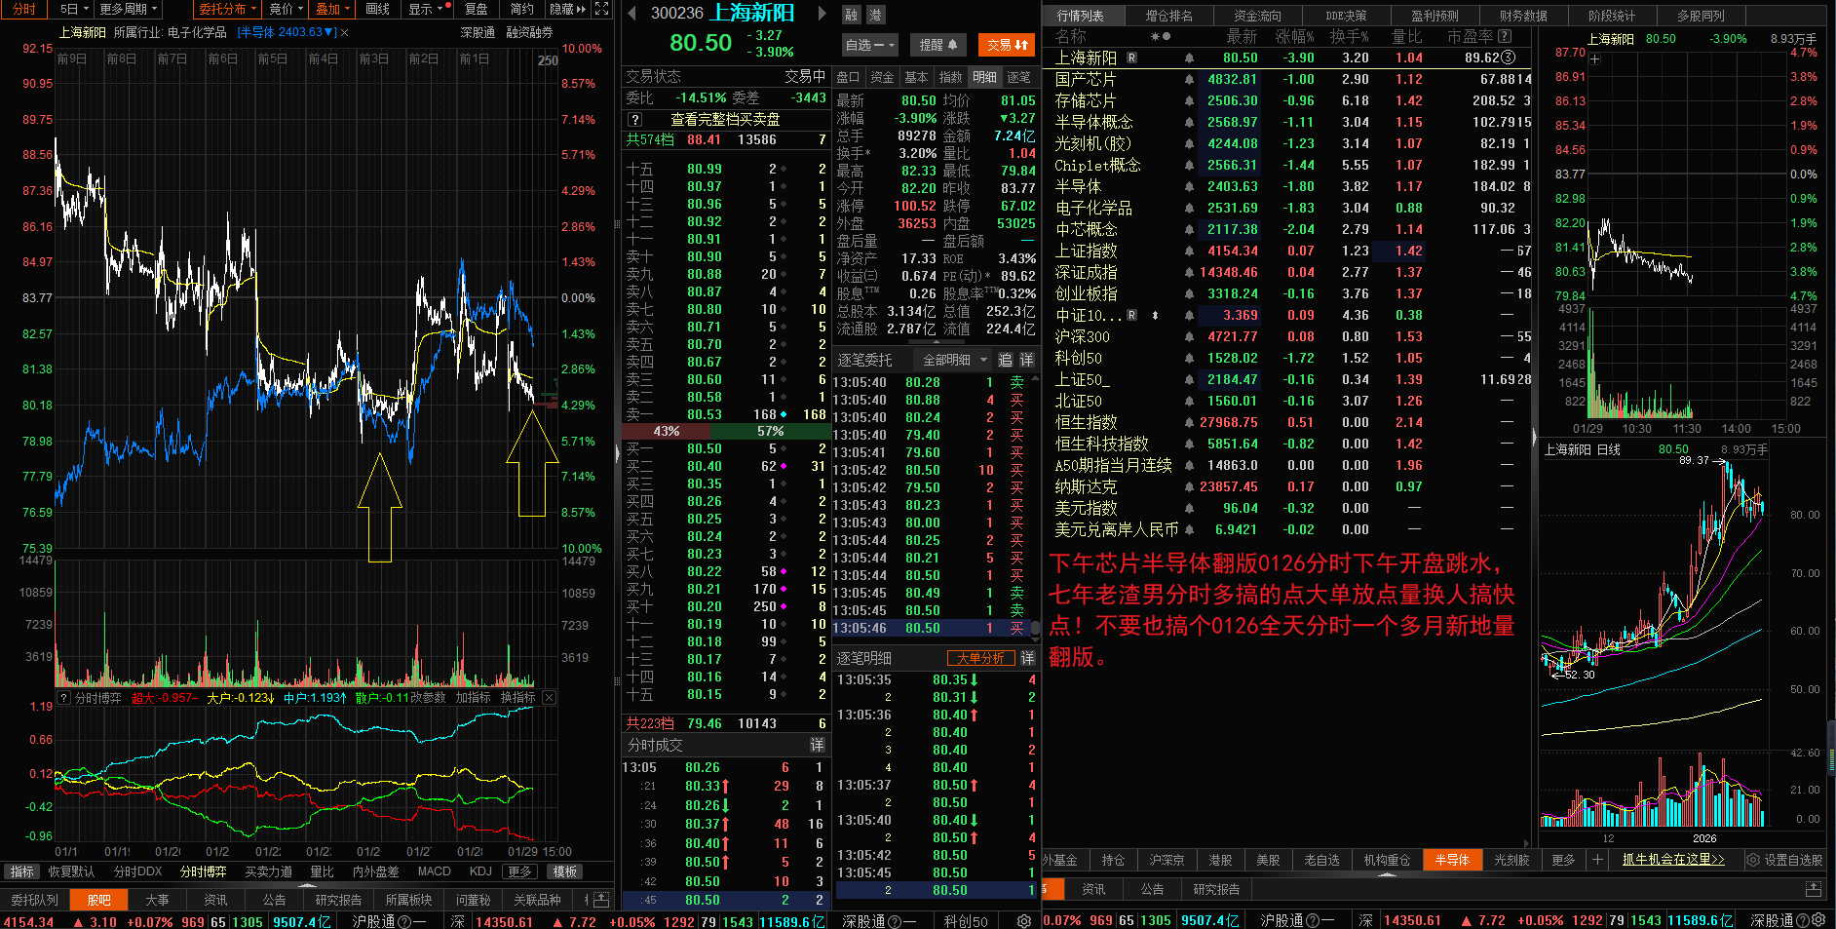This screenshot has height=929, width=1836.
Task: Click the 提醒 alert button
Action: pyautogui.click(x=938, y=45)
